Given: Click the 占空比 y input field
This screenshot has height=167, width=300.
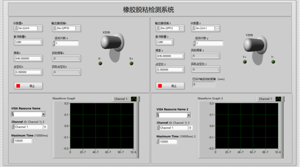Looking at the screenshot, I should [170, 69].
